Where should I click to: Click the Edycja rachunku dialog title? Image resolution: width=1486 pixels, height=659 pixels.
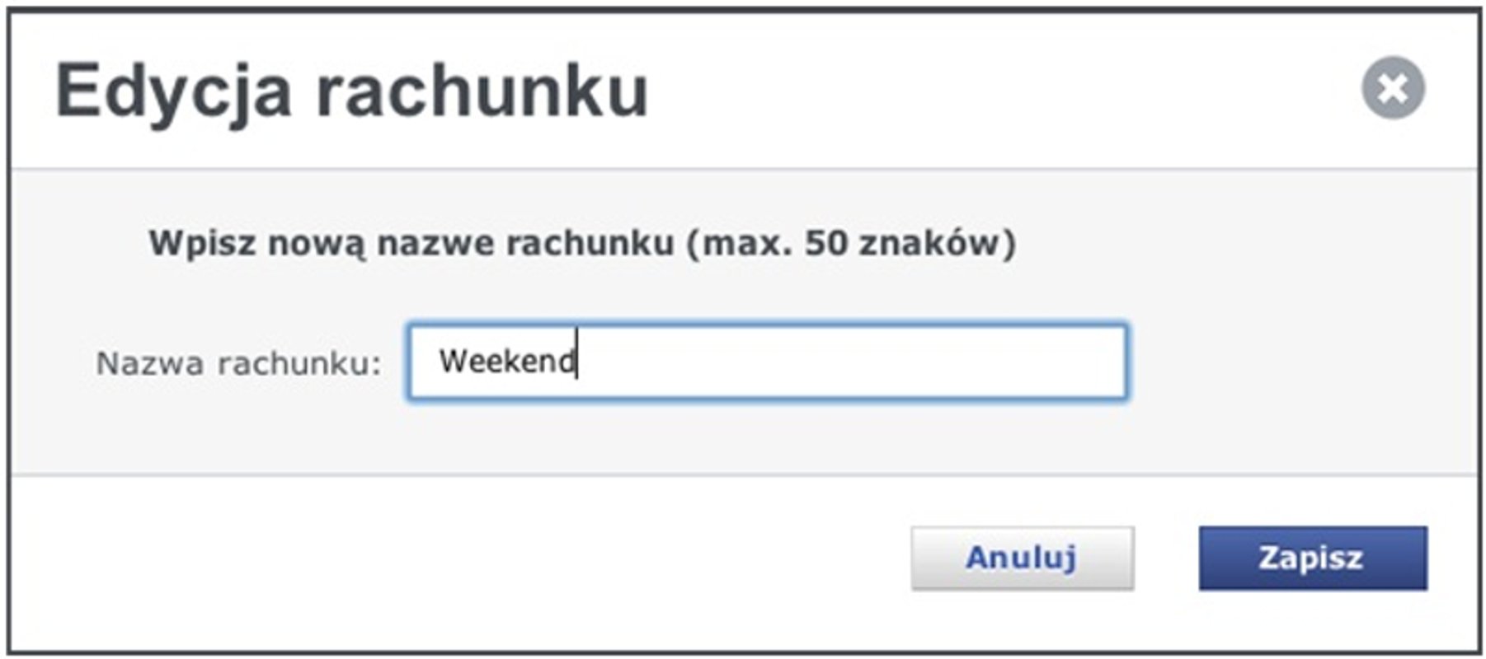tap(353, 86)
